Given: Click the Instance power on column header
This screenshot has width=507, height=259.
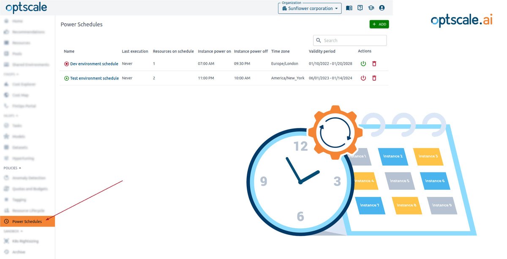Looking at the screenshot, I should pyautogui.click(x=214, y=51).
